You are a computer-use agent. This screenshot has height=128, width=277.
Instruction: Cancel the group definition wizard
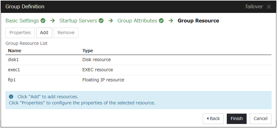click(x=260, y=119)
